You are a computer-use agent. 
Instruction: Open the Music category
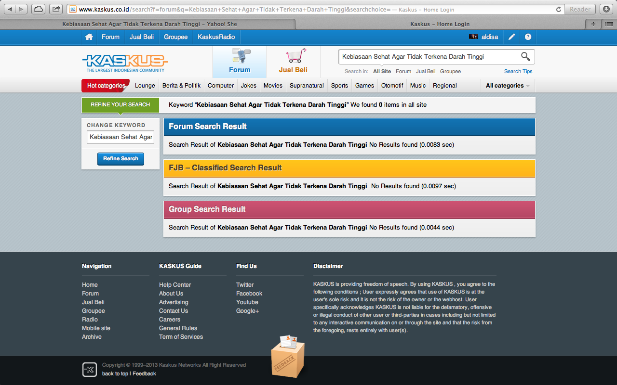tap(418, 86)
